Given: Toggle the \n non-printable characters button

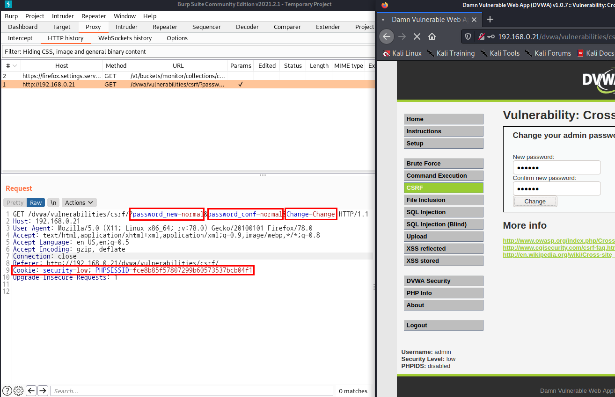Looking at the screenshot, I should pyautogui.click(x=53, y=202).
